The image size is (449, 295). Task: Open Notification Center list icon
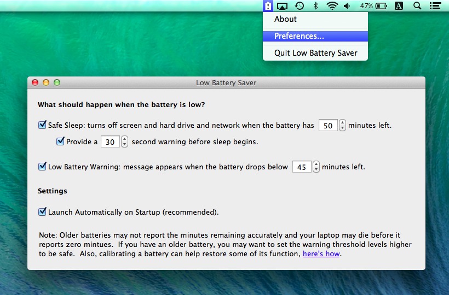pyautogui.click(x=435, y=6)
